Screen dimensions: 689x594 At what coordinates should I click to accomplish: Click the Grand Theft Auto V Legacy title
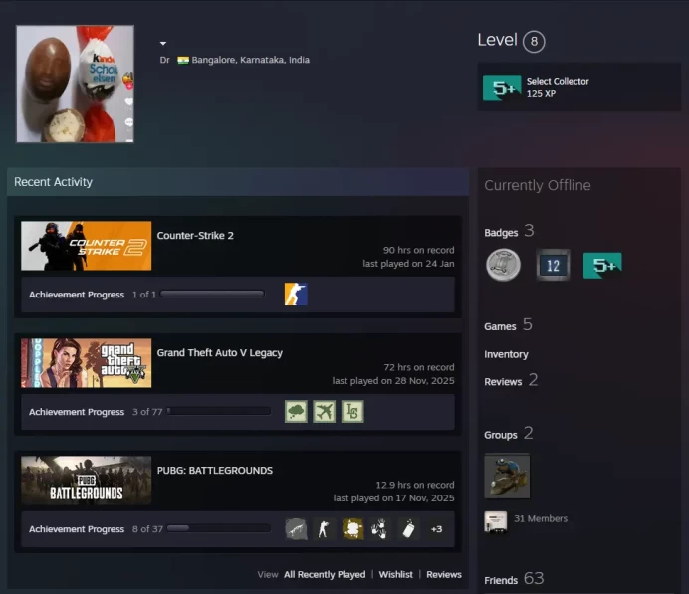pos(220,353)
